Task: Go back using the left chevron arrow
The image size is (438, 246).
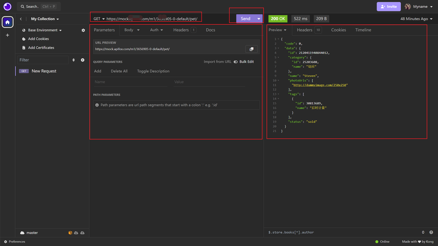Action: (x=21, y=19)
